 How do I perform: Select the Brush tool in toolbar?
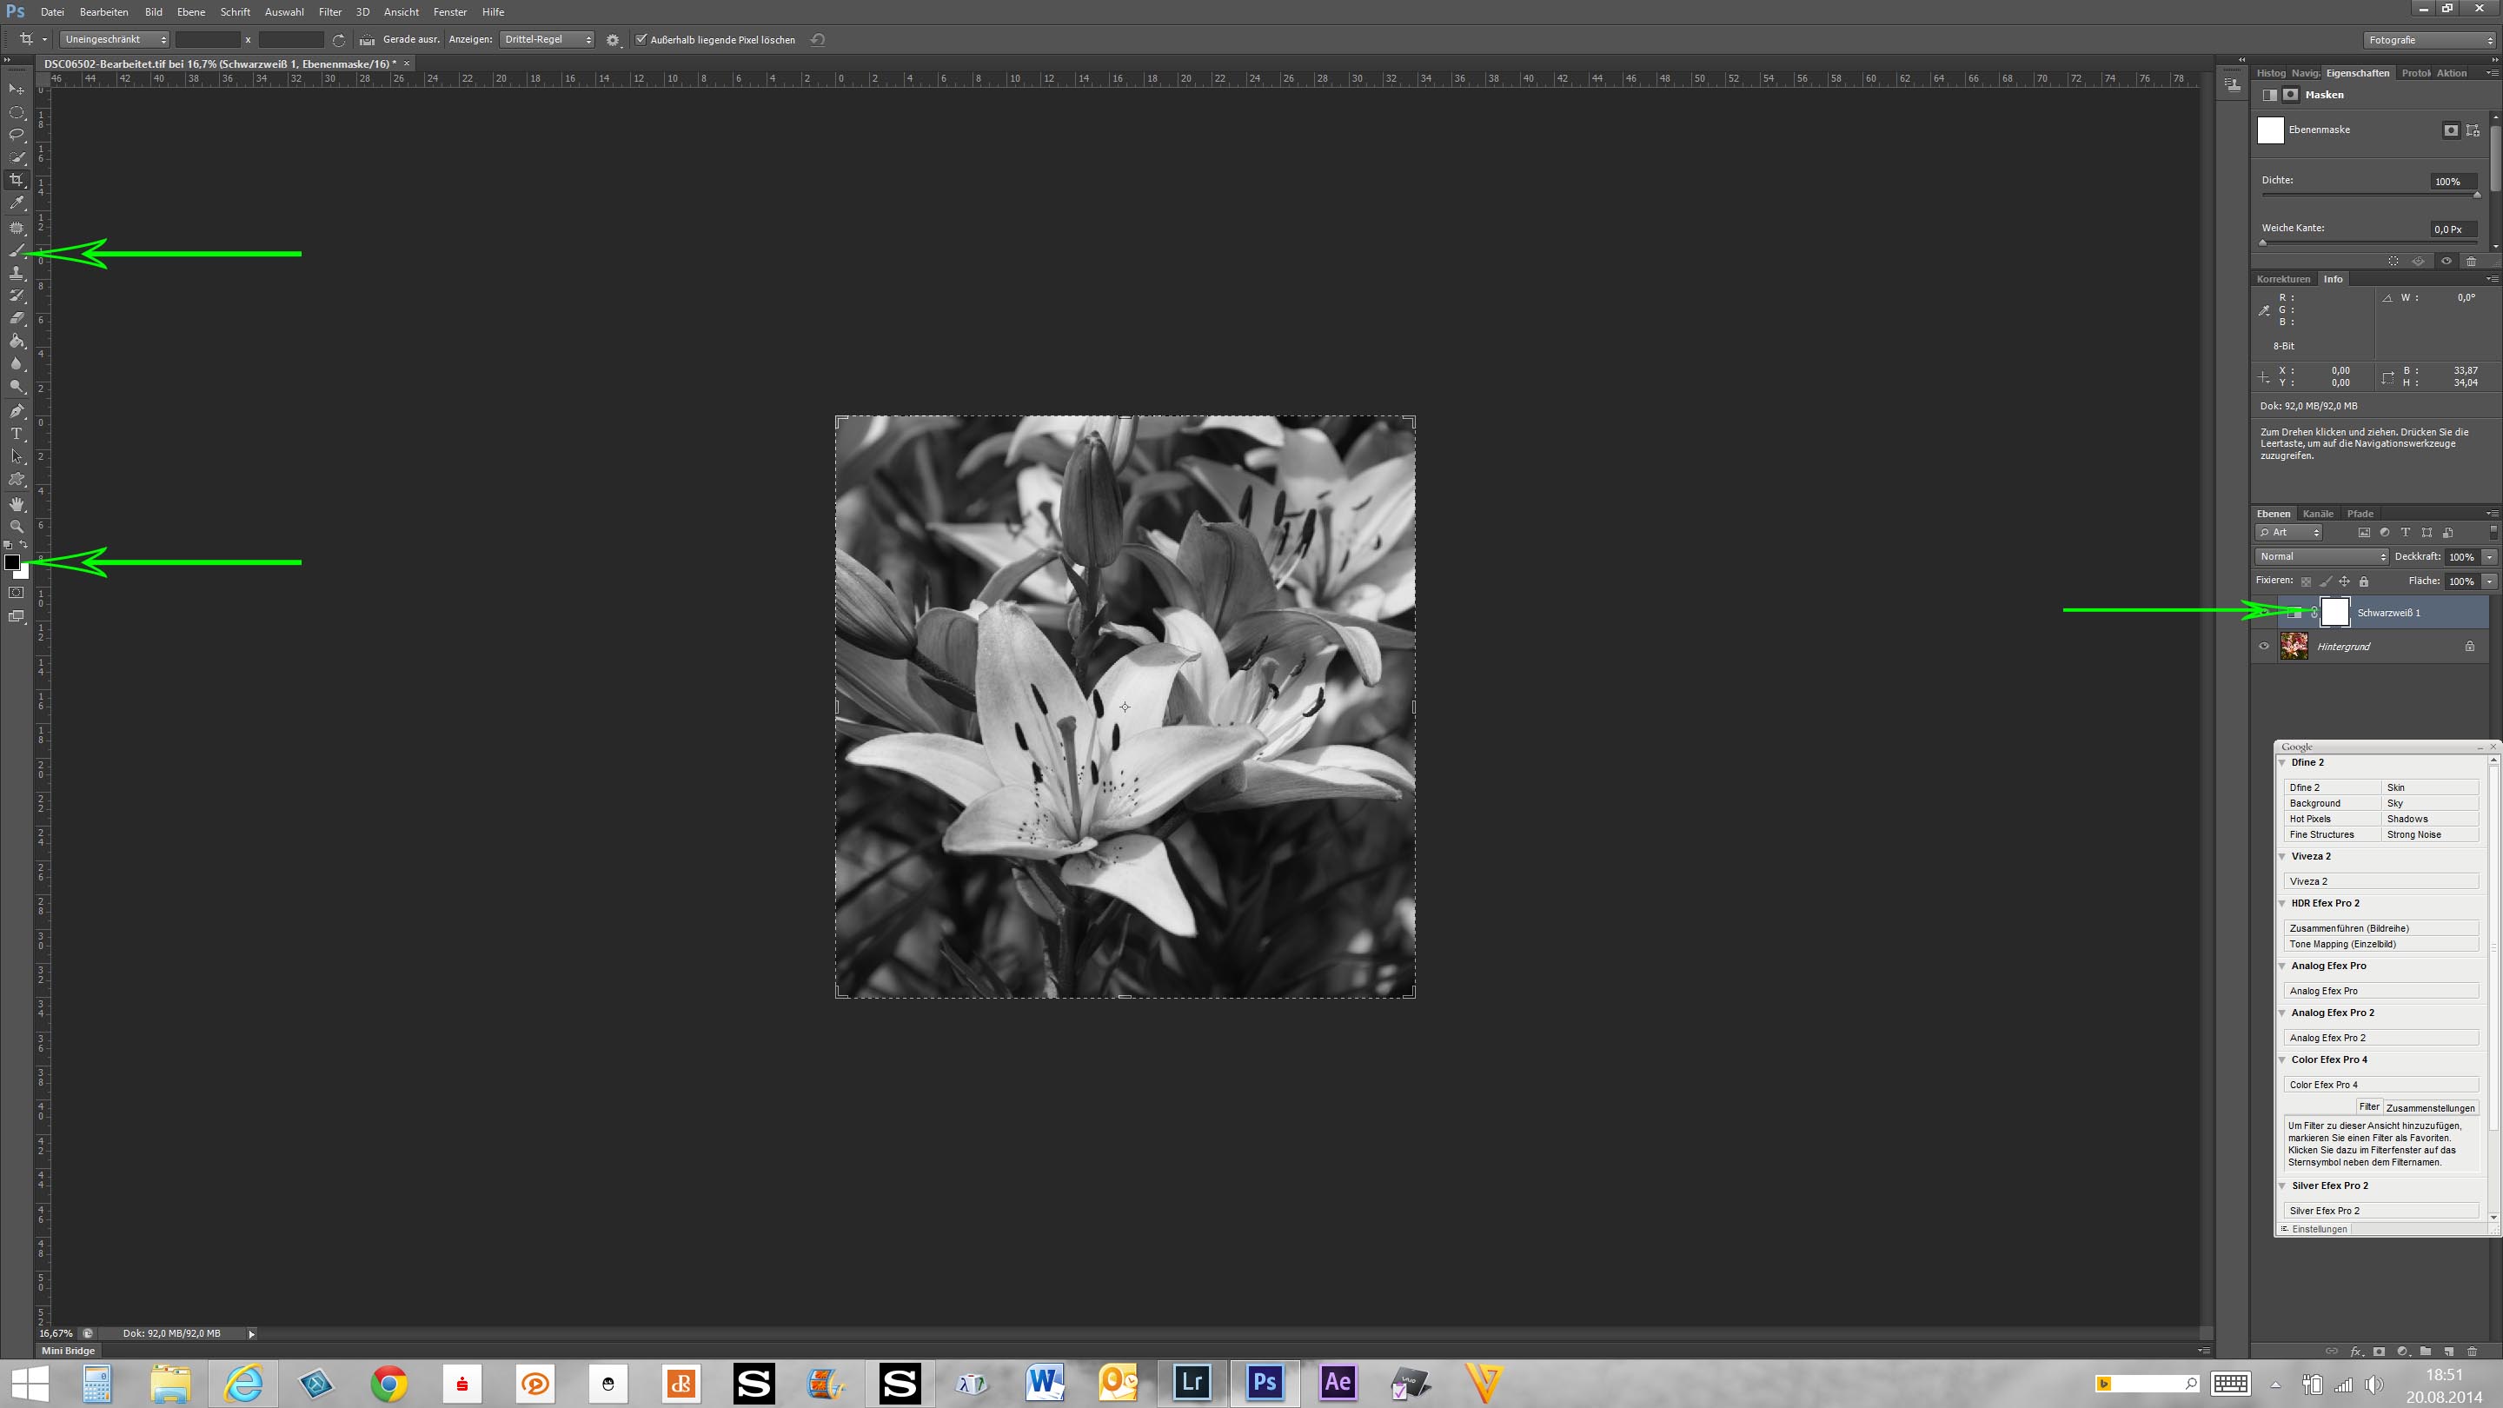click(17, 250)
